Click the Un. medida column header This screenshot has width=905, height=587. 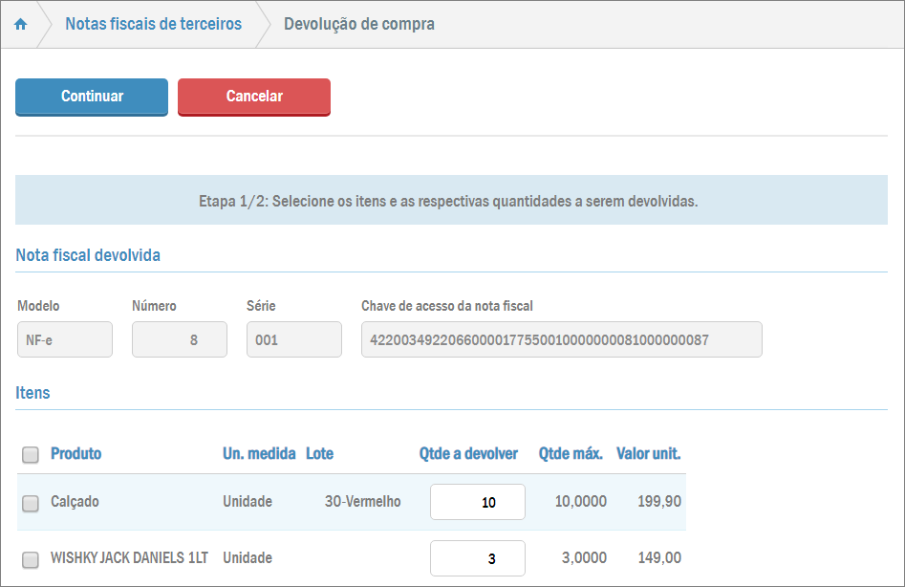[x=259, y=453]
